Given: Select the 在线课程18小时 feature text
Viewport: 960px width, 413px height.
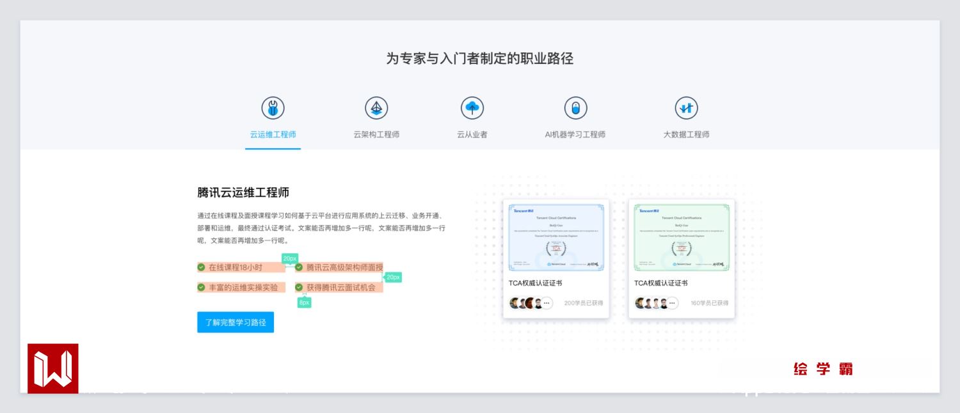Looking at the screenshot, I should (x=236, y=267).
